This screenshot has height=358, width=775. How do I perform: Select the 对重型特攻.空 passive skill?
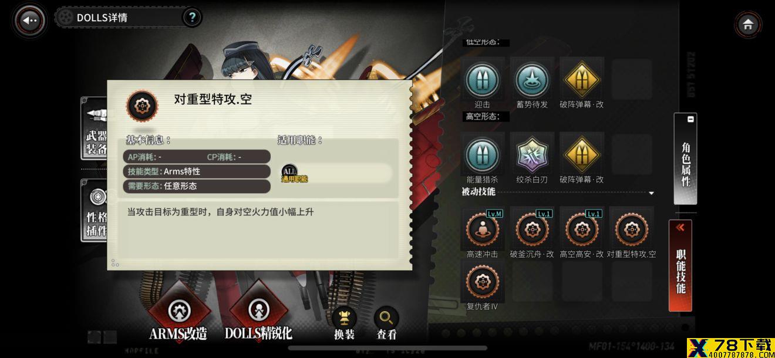631,229
